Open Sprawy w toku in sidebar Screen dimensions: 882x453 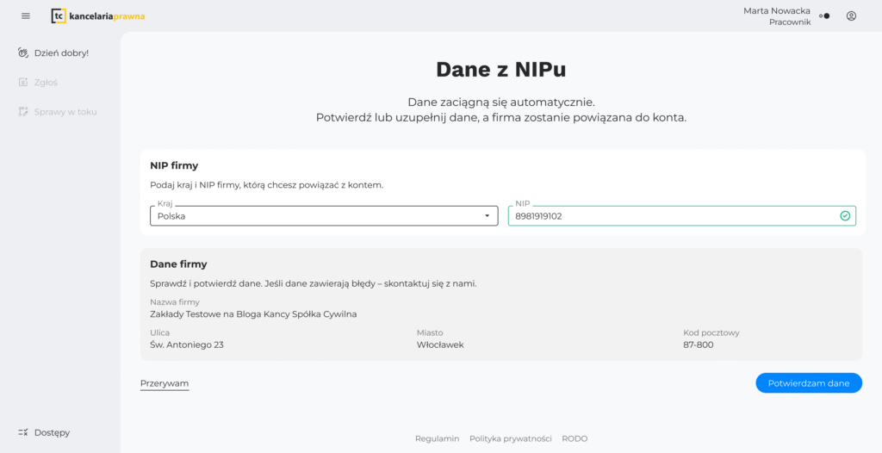[65, 111]
